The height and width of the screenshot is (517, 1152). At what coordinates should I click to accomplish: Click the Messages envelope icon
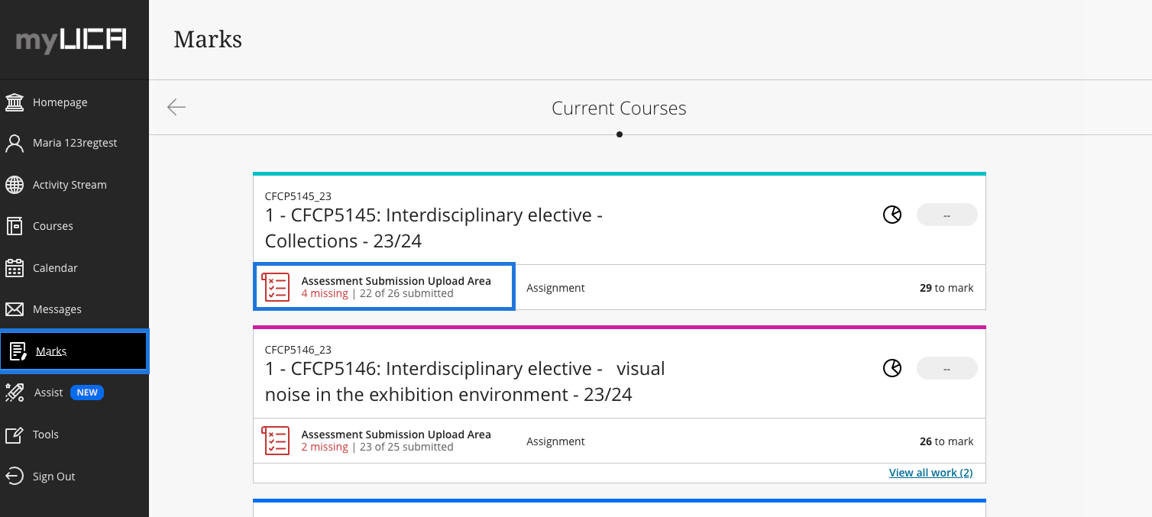[x=15, y=309]
